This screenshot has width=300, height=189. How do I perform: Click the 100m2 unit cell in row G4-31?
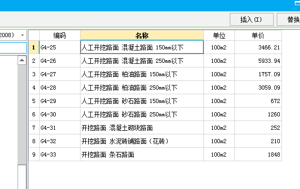(219, 128)
